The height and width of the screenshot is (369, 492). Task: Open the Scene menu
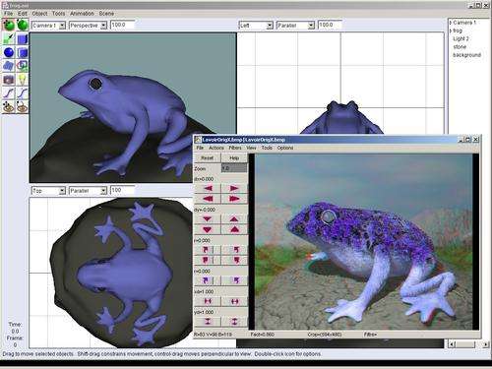(x=106, y=14)
